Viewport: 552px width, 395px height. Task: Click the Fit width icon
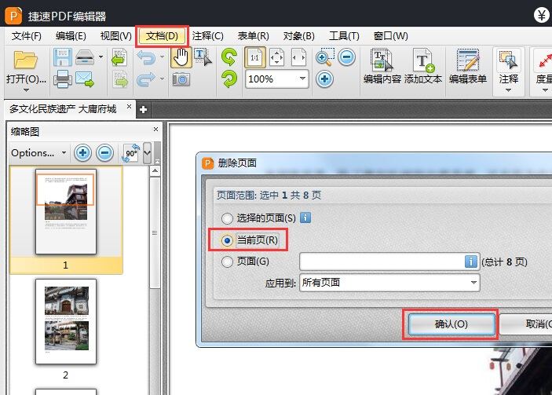(x=298, y=57)
